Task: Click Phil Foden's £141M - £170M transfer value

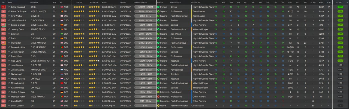Action: (x=145, y=43)
